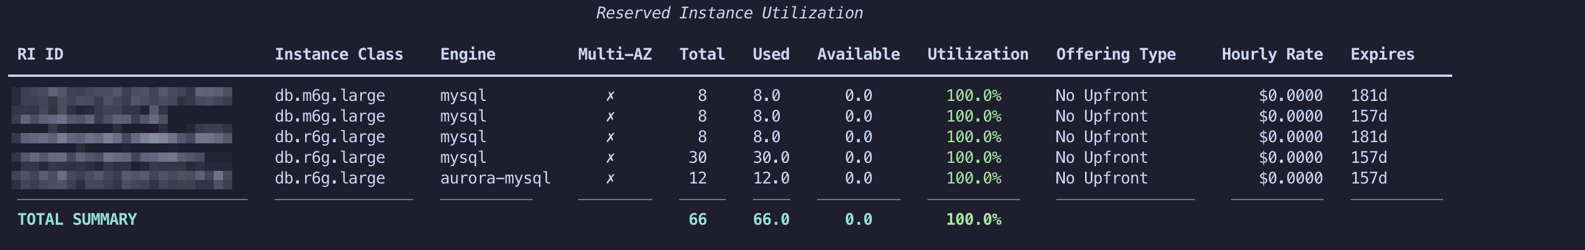
Task: Click db.m6g.large in the 181d row
Action: [330, 96]
